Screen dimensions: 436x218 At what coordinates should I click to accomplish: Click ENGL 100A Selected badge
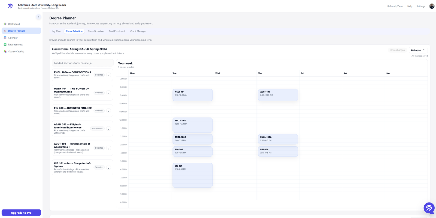99,75
